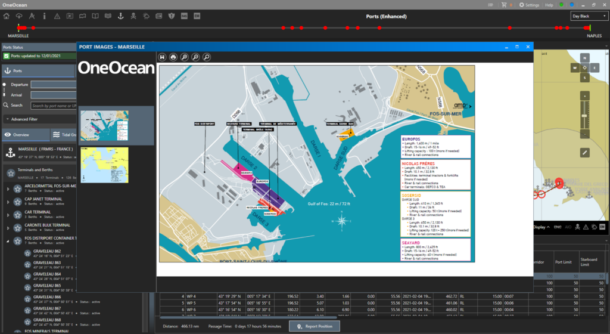Click the cloud download icon in the toolbar
Screen dimensions: 610x334
19,16
